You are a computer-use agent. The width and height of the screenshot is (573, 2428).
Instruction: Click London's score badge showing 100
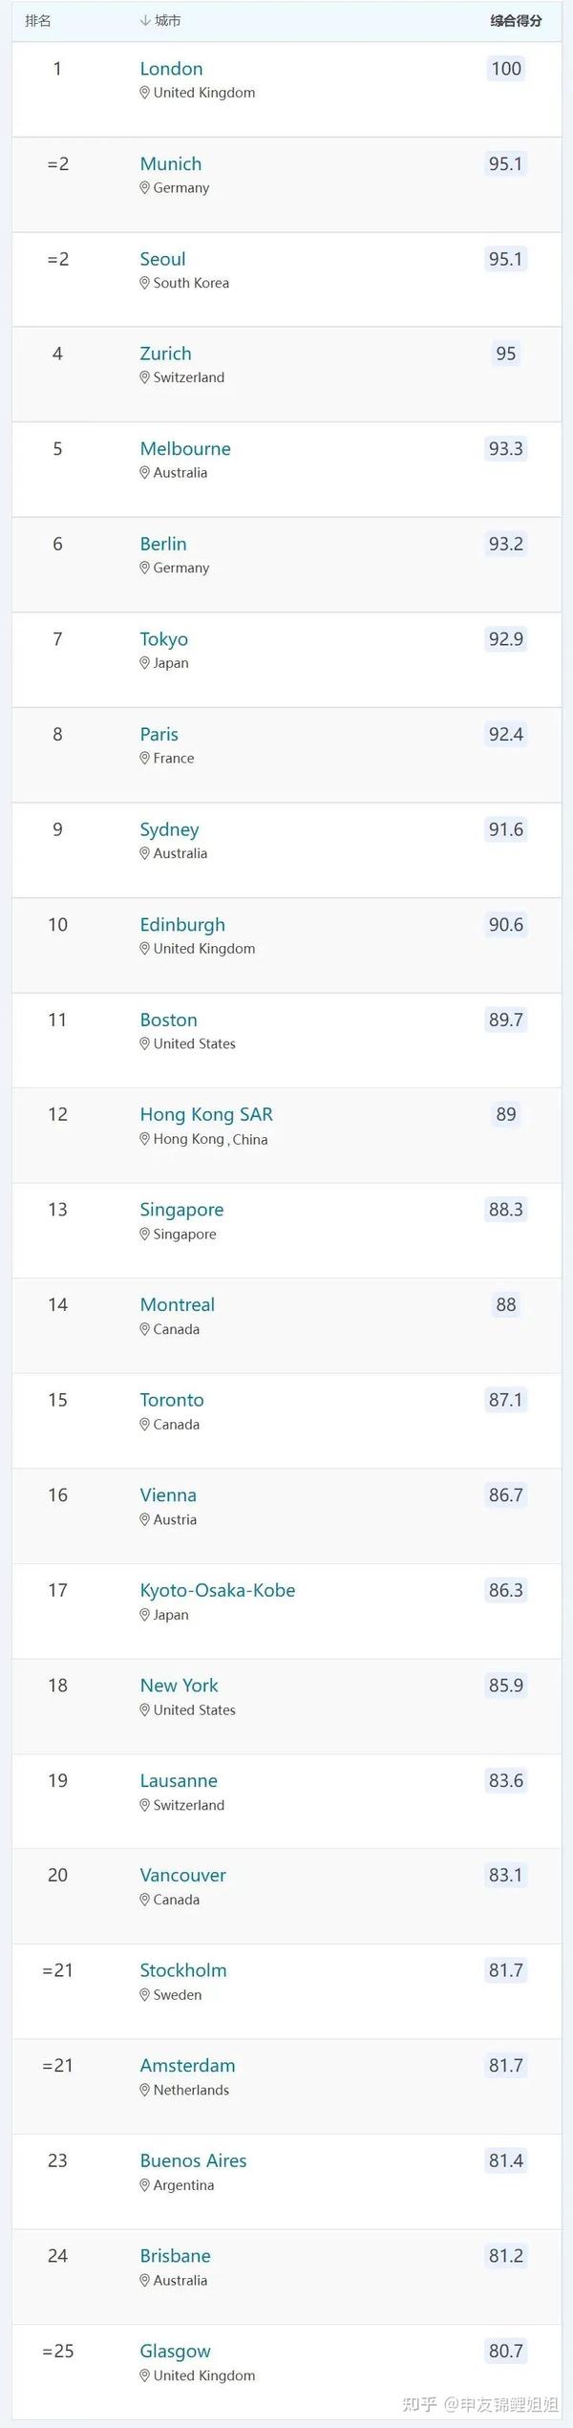point(504,69)
